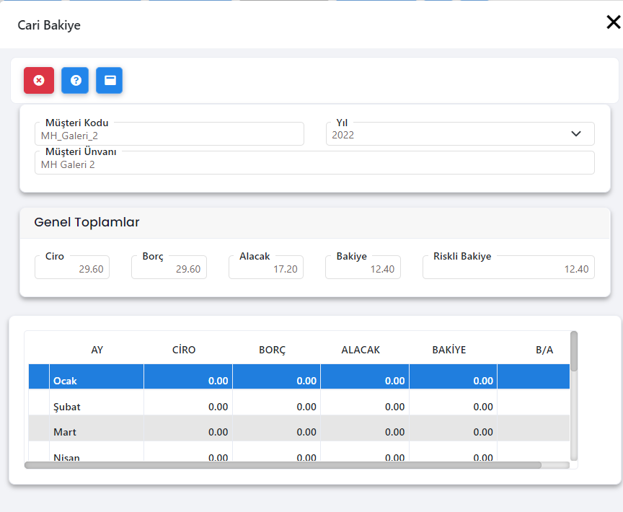Click the blue window icon button
This screenshot has width=623, height=512.
point(110,80)
